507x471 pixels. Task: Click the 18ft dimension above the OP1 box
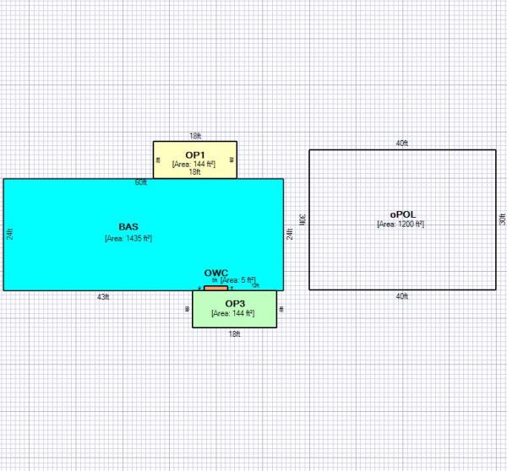click(x=195, y=136)
